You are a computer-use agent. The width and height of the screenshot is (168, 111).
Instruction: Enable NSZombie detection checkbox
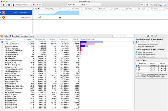pos(136,57)
